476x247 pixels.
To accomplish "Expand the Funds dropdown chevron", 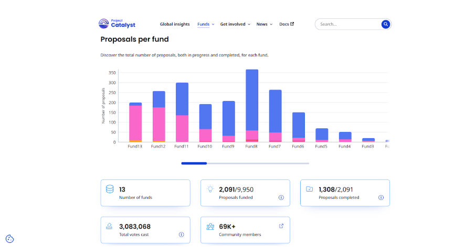I will click(x=213, y=25).
